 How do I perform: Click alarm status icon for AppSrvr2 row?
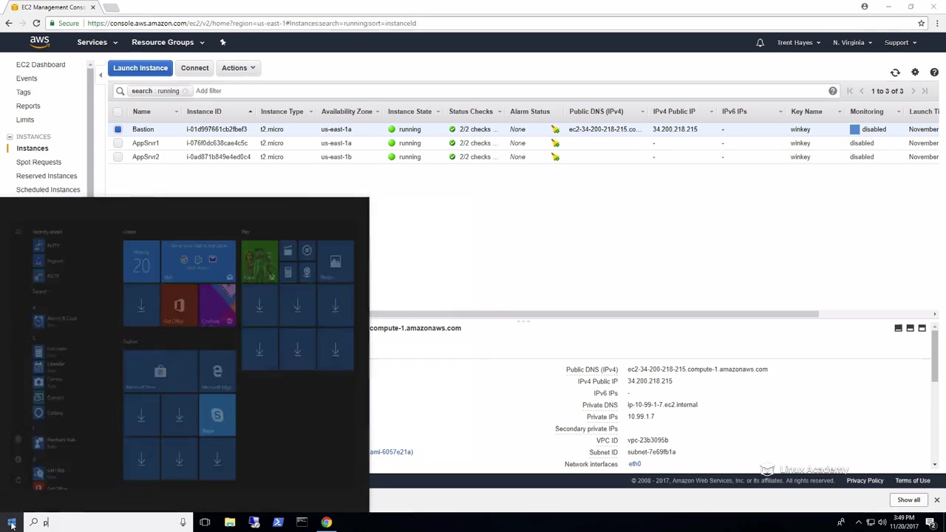tap(555, 157)
